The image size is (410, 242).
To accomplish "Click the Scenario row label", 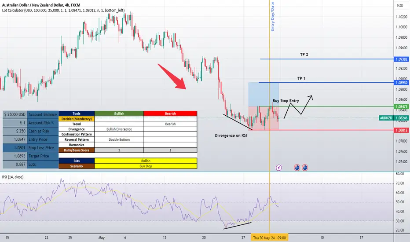I will click(77, 166).
